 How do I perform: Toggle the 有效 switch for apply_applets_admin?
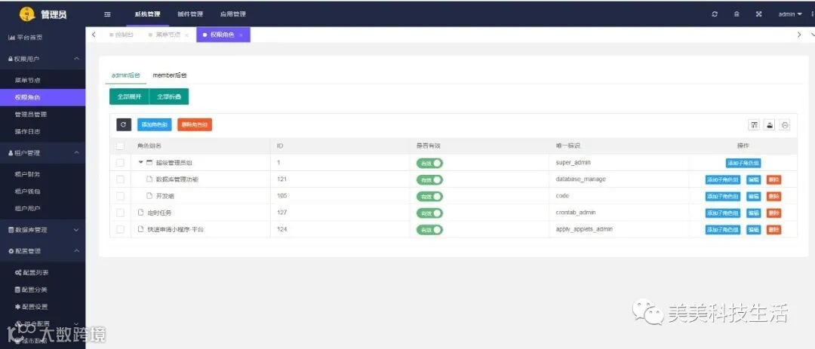coord(429,230)
